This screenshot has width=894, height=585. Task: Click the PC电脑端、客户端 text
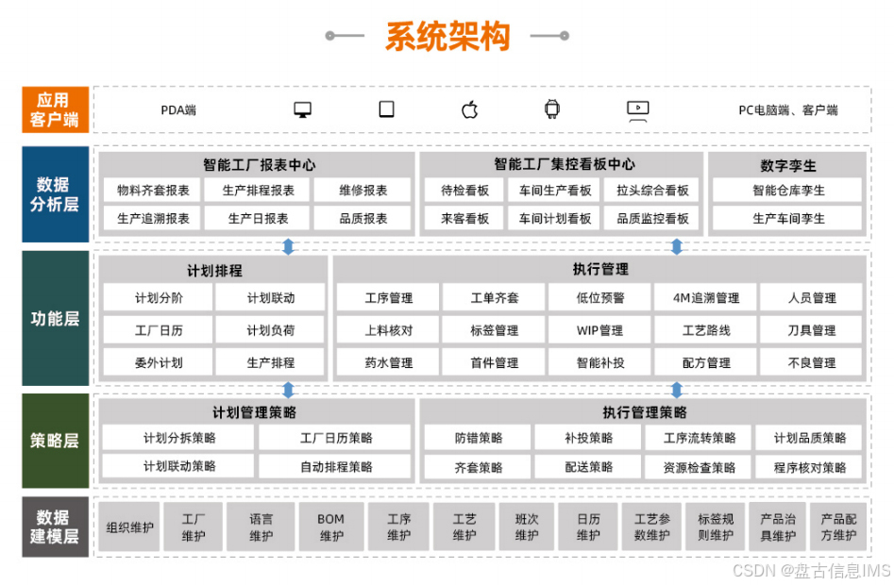click(788, 110)
